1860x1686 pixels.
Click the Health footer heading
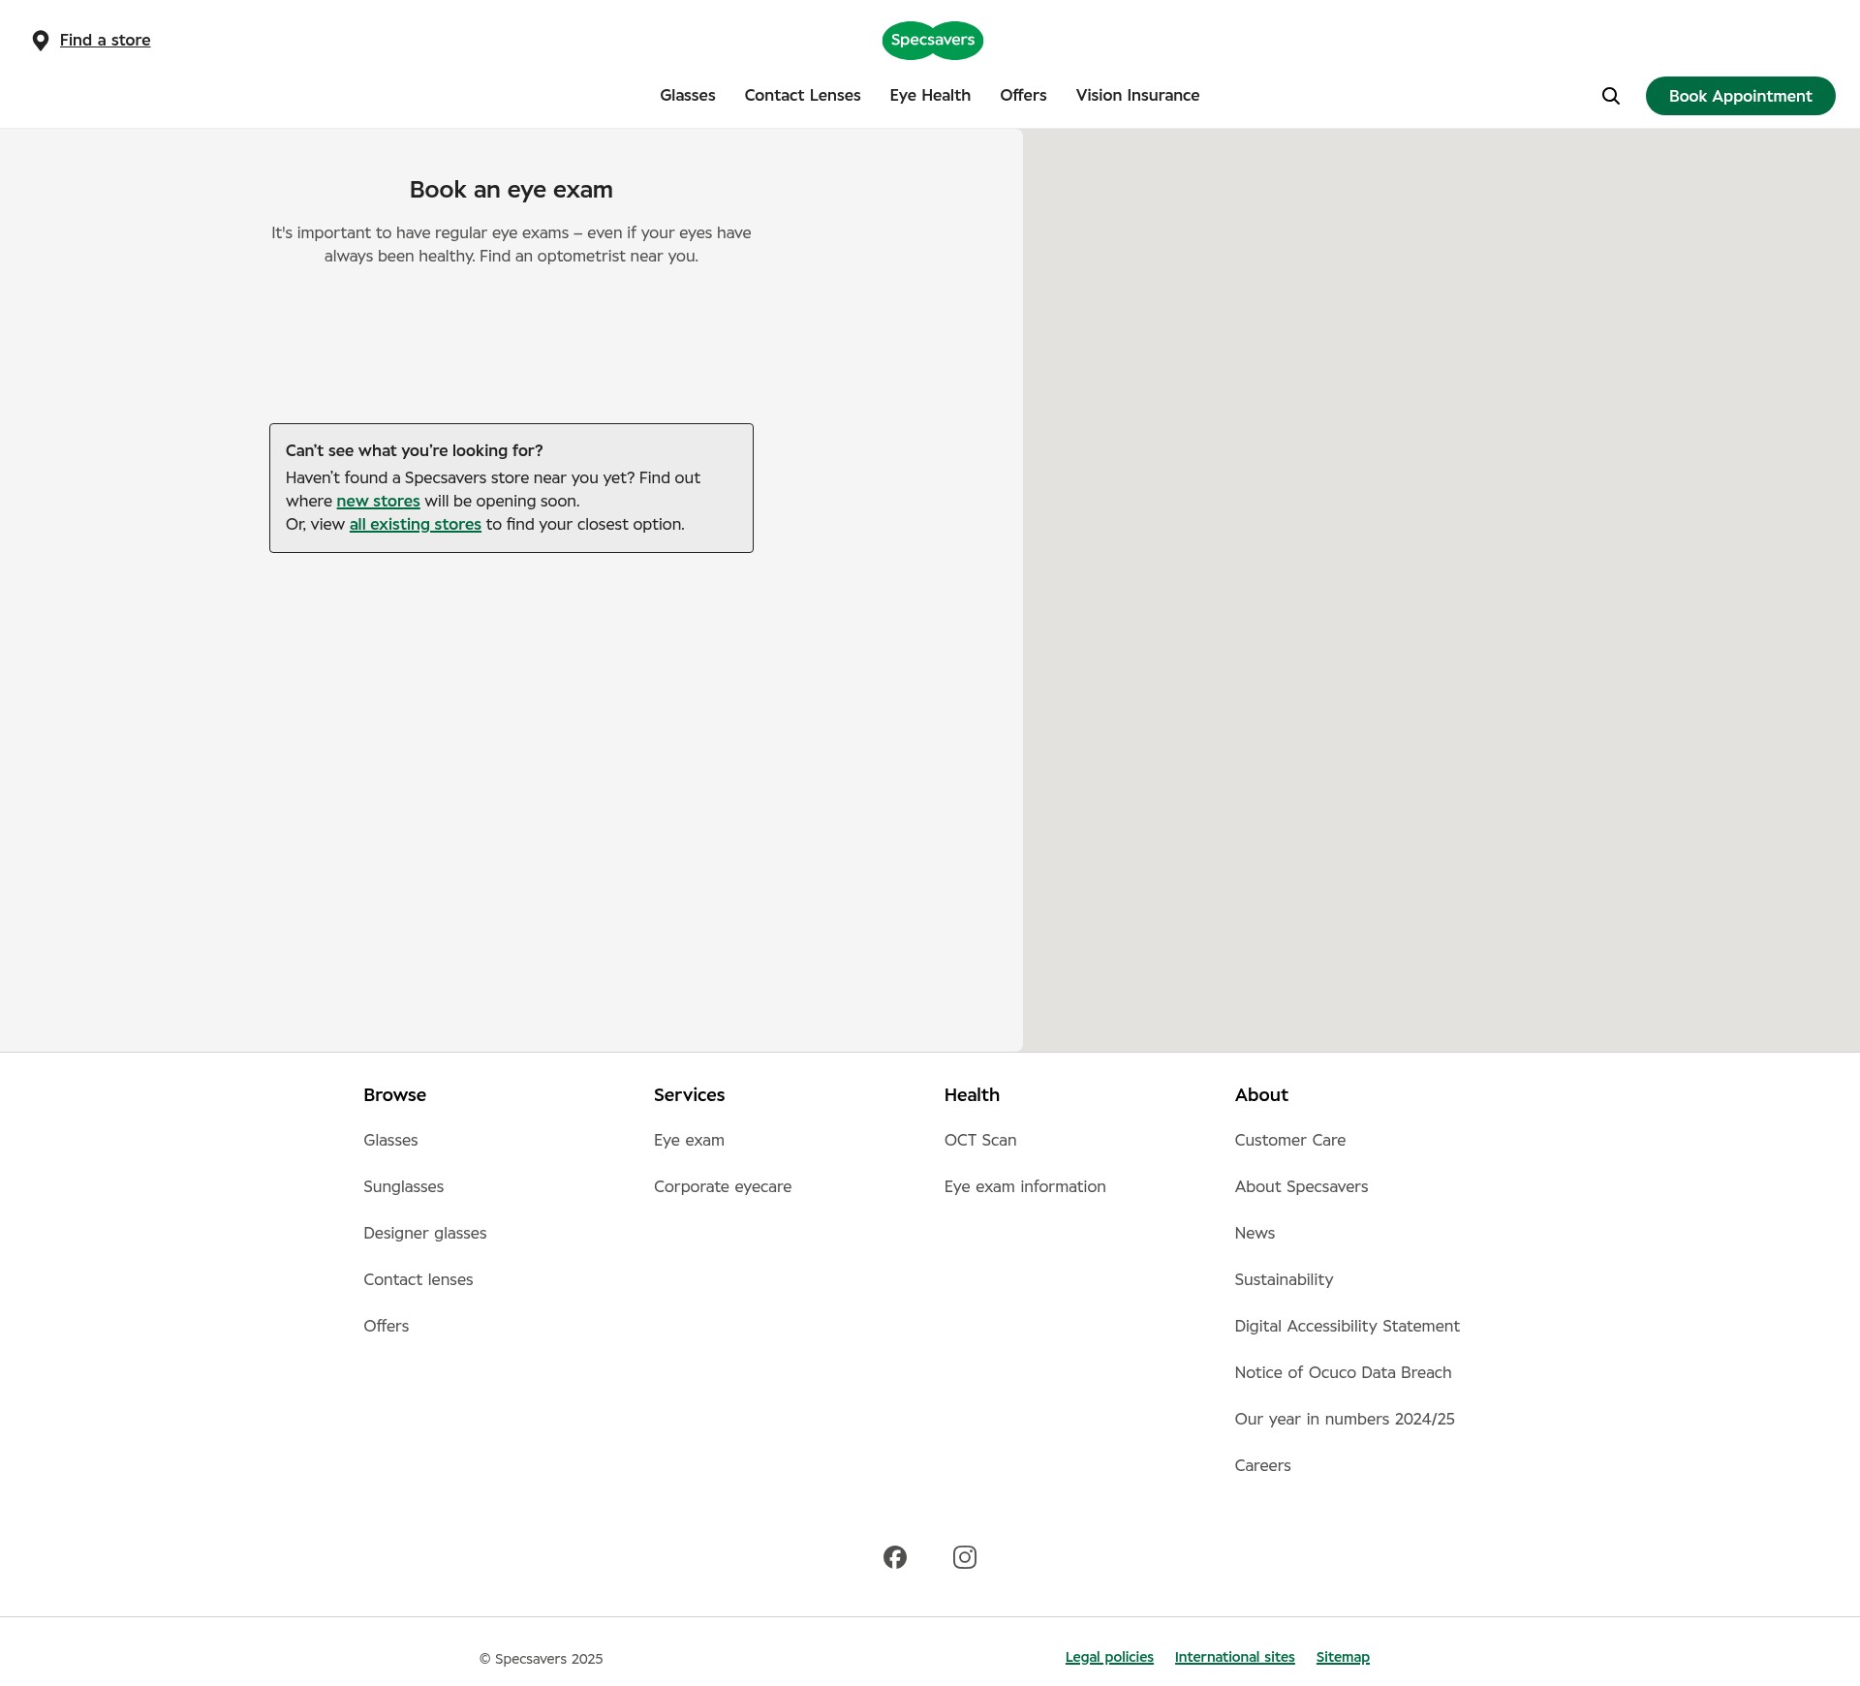[x=972, y=1095]
